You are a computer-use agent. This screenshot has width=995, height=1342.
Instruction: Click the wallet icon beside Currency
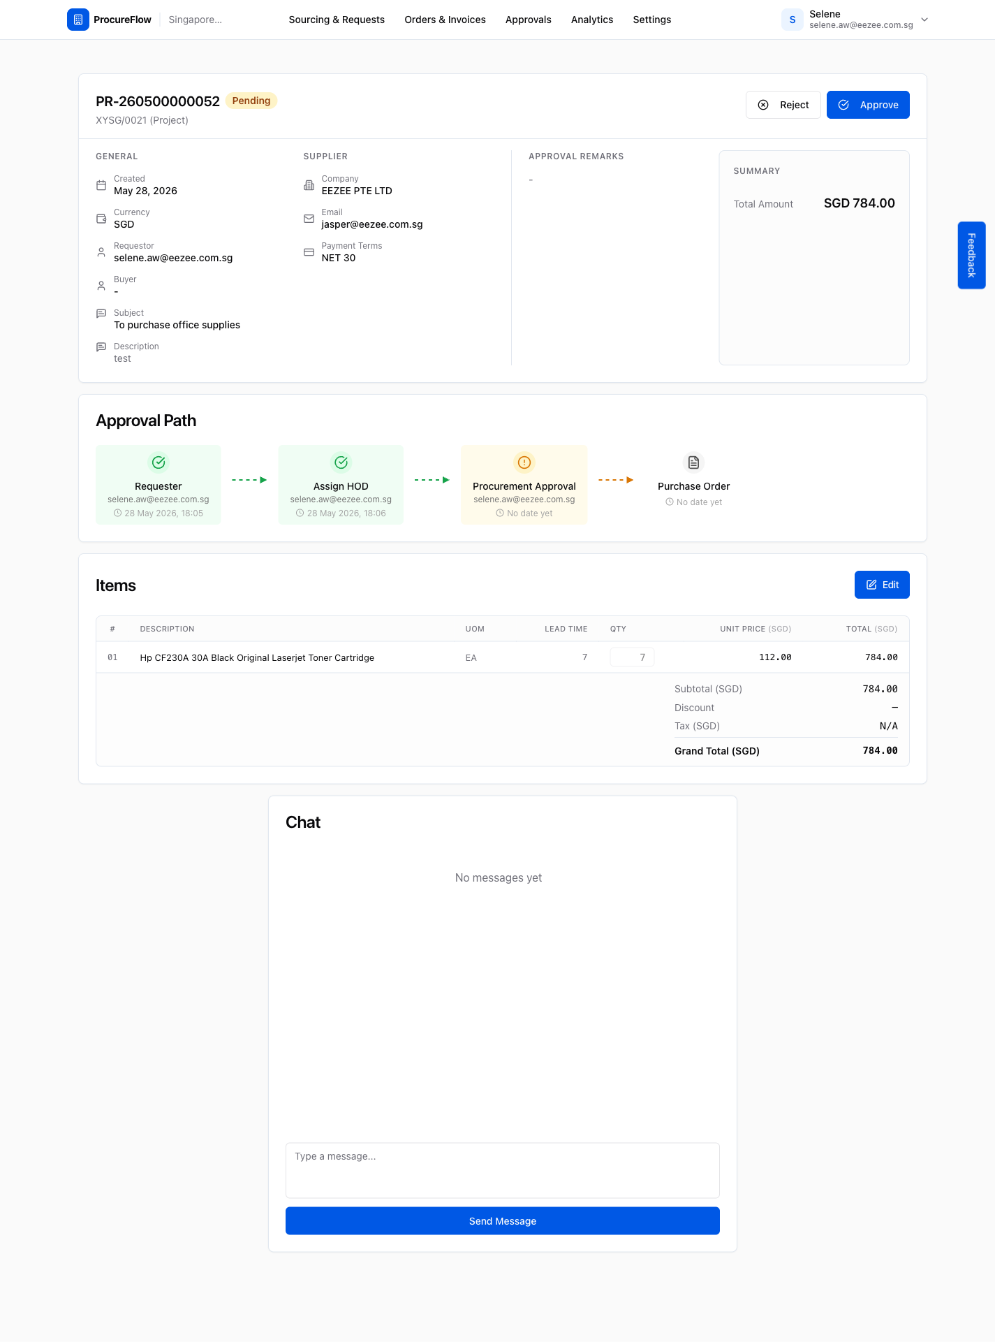click(101, 219)
